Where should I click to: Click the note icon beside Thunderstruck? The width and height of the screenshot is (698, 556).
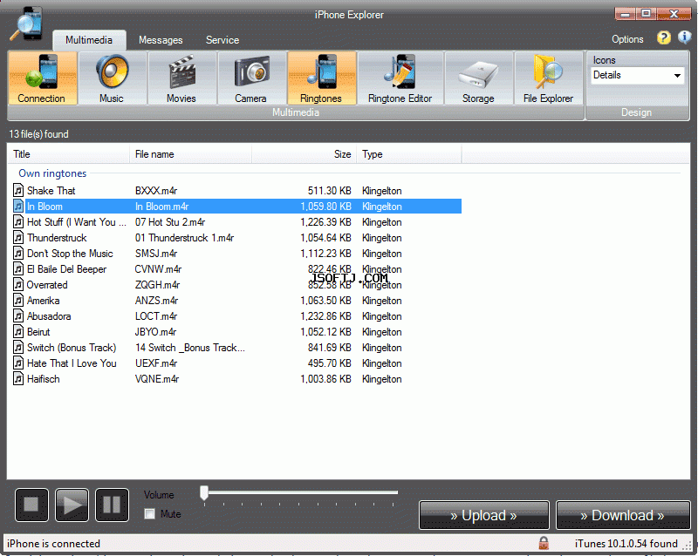18,238
